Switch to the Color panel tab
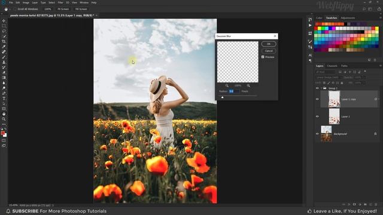The height and width of the screenshot is (215, 383). [x=319, y=18]
